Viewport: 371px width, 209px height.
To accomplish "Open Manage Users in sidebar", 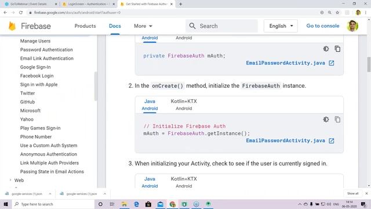I will click(35, 41).
